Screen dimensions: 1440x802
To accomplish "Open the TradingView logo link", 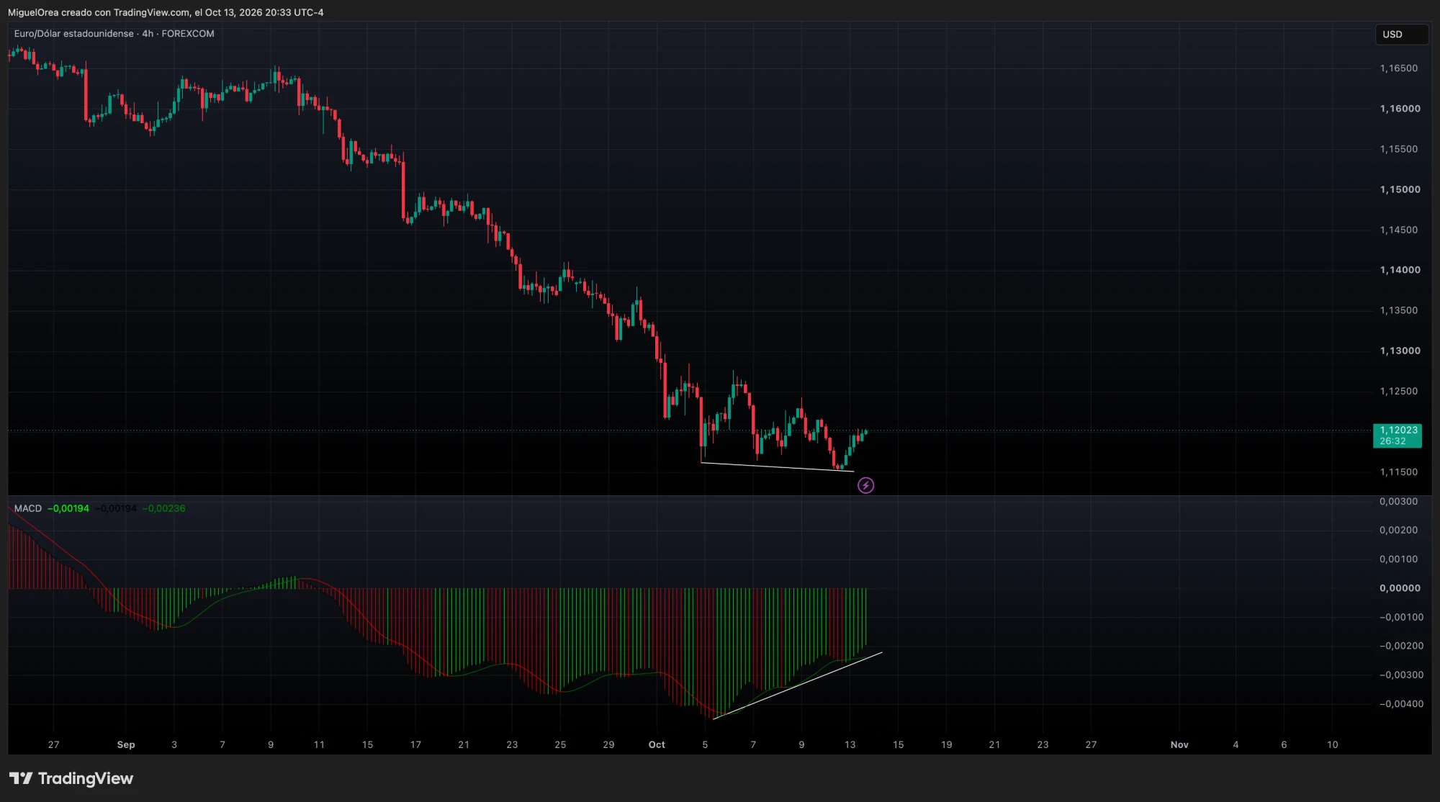I will click(71, 778).
